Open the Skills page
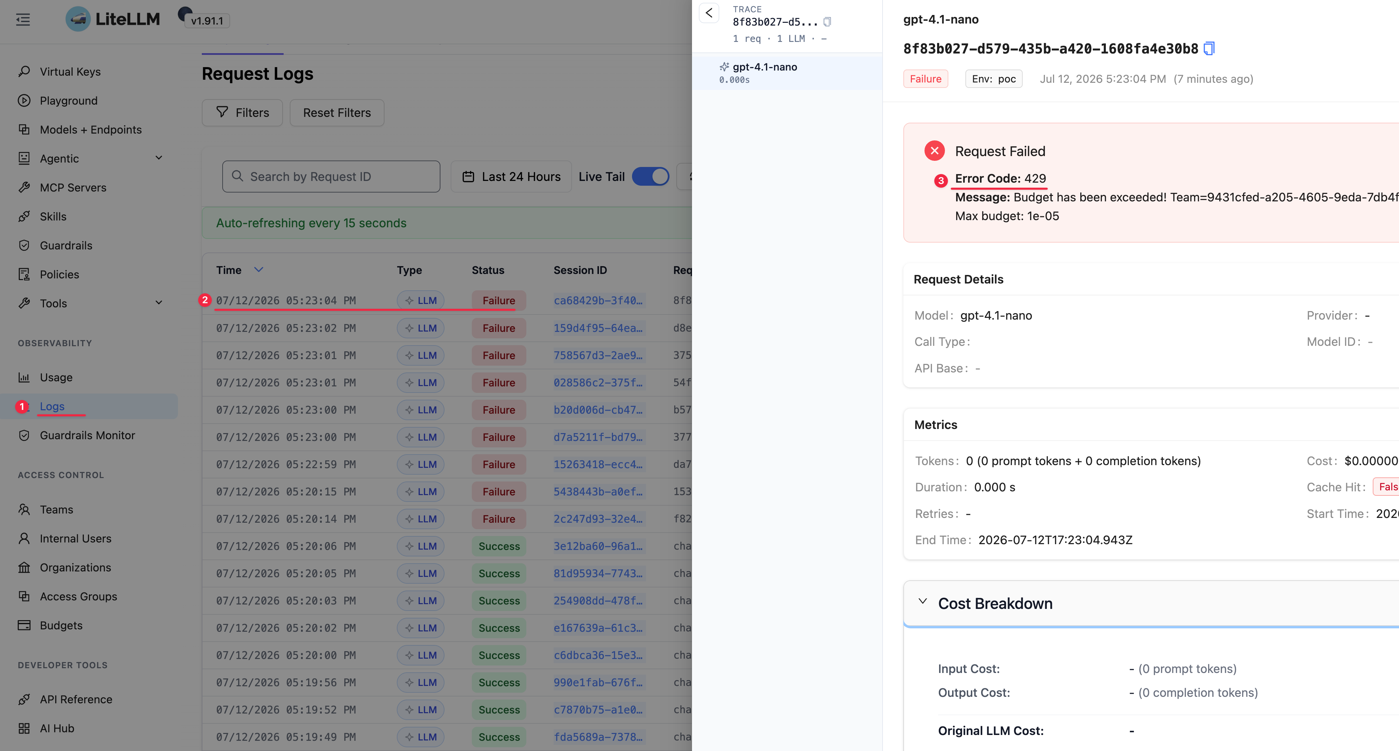The height and width of the screenshot is (751, 1399). (x=53, y=216)
